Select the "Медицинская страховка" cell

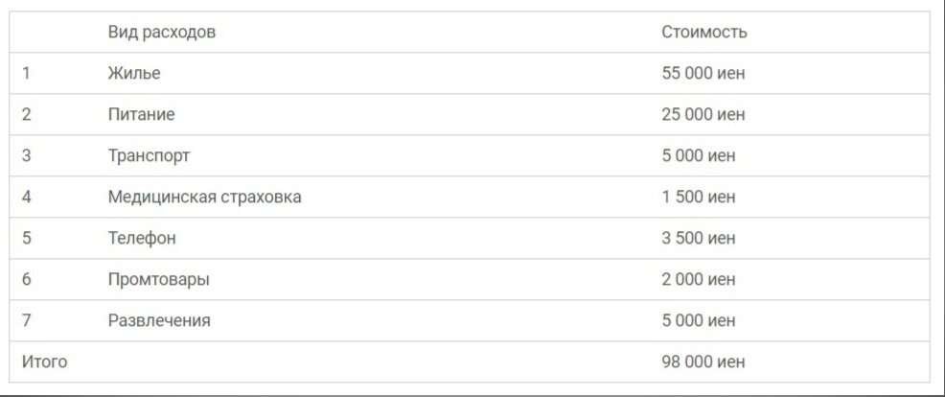click(x=205, y=197)
